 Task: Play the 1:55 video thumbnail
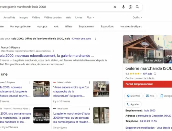41,115
